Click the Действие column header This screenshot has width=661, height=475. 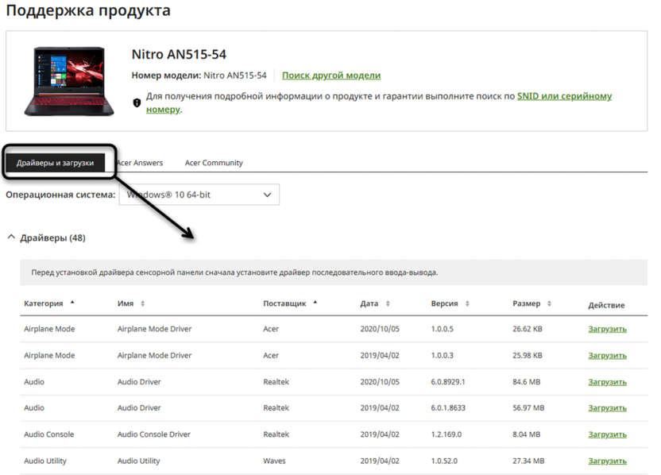[x=606, y=305]
